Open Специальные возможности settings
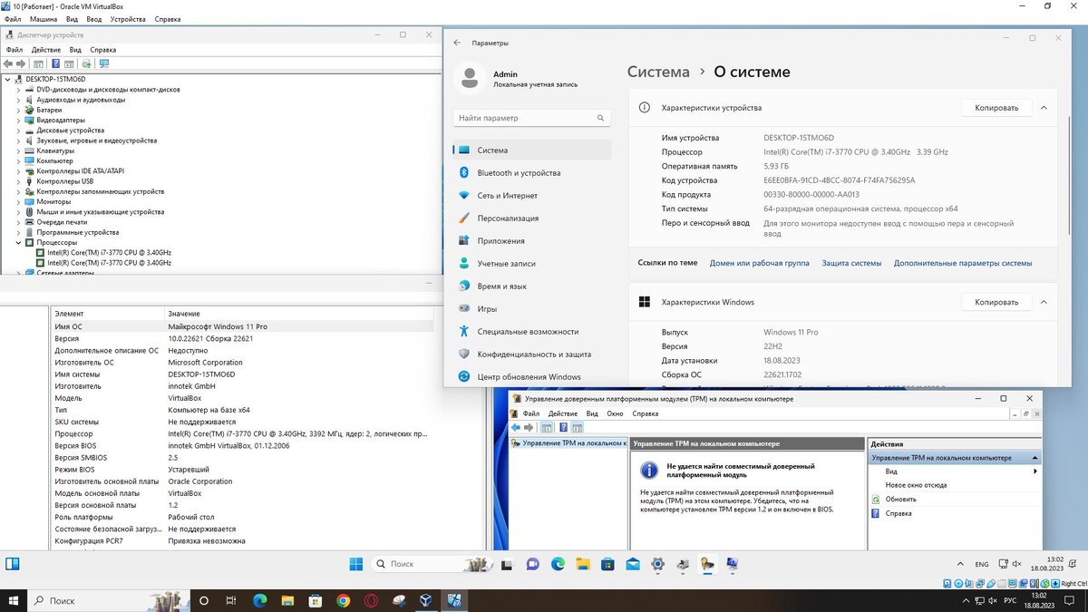1088x612 pixels. (x=532, y=332)
